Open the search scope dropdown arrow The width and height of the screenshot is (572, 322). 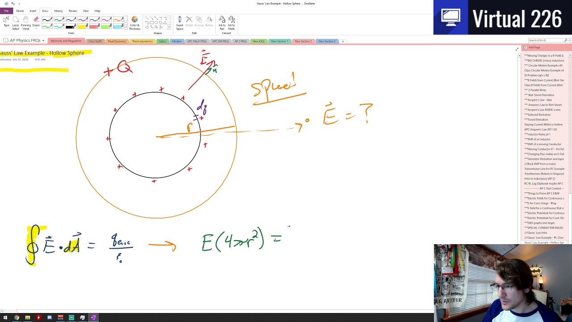point(569,40)
